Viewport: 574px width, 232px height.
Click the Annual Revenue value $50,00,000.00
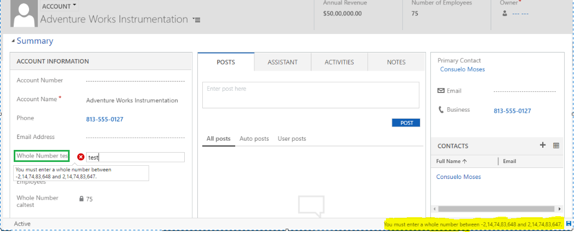pyautogui.click(x=343, y=14)
